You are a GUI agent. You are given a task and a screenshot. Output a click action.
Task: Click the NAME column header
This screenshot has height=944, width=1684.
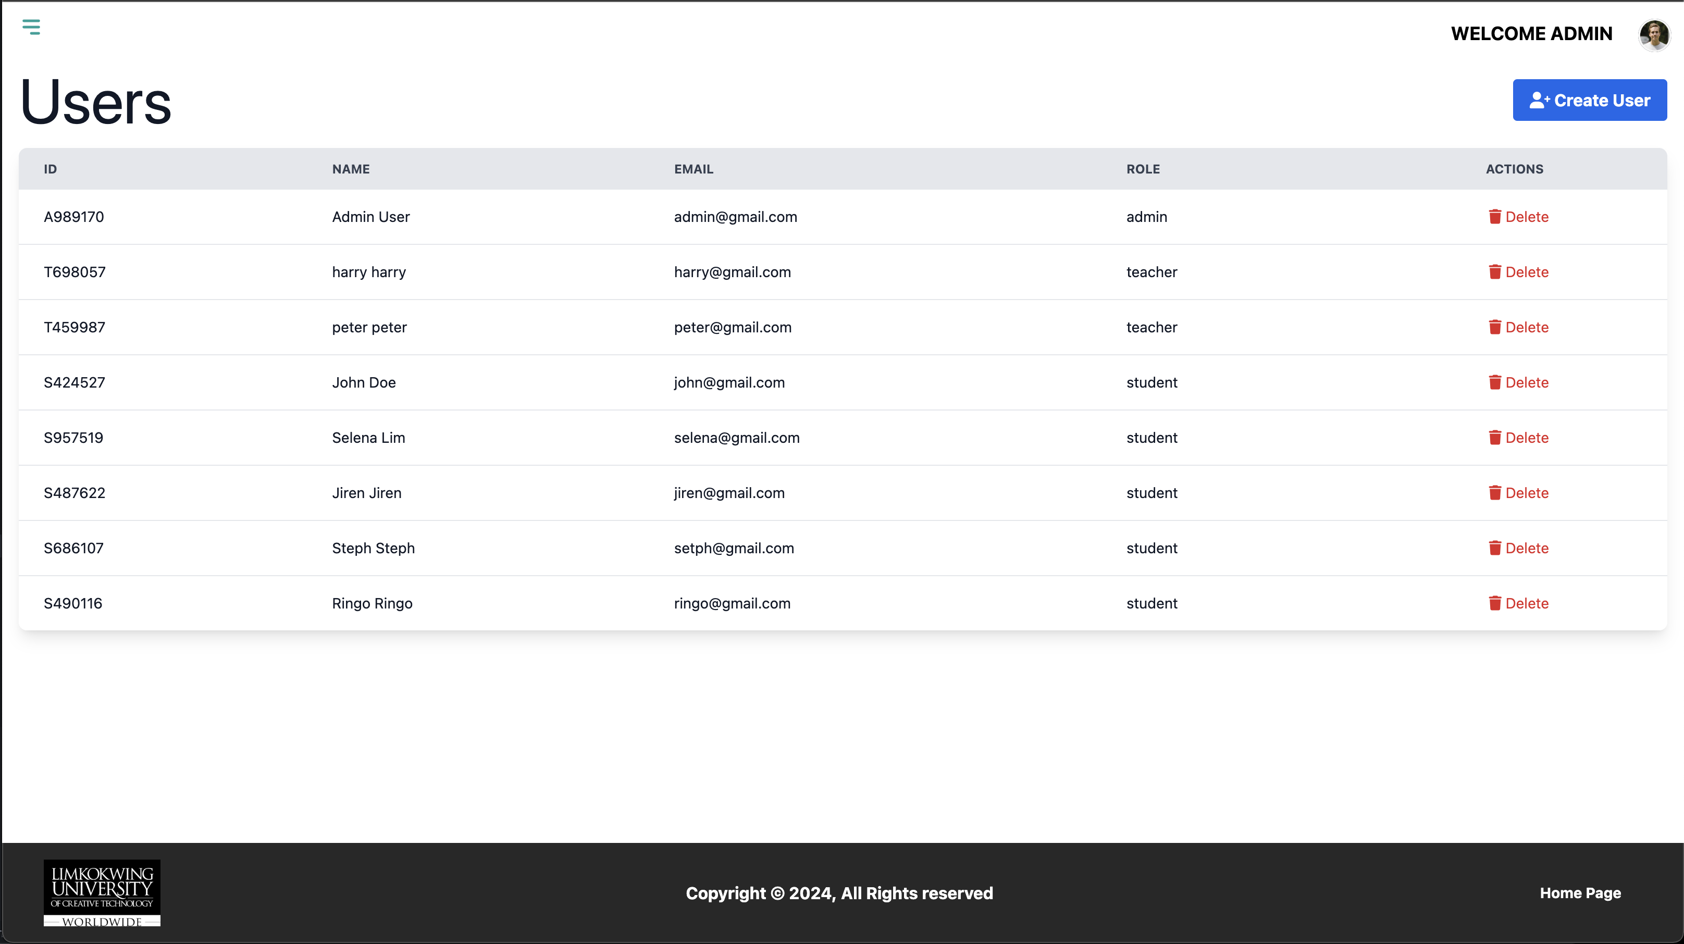point(350,169)
